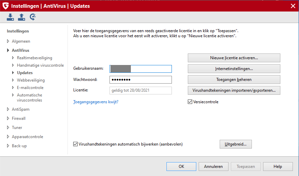
Task: Expand the Tuner tree arrow
Action: [8, 127]
